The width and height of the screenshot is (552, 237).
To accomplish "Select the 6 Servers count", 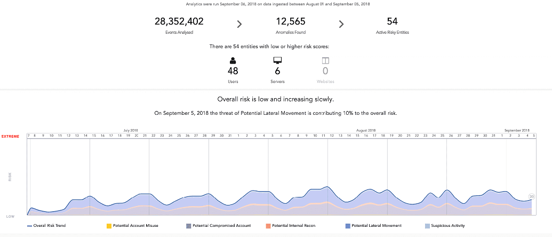I will click(277, 71).
